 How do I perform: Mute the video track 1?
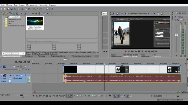click(x=26, y=66)
